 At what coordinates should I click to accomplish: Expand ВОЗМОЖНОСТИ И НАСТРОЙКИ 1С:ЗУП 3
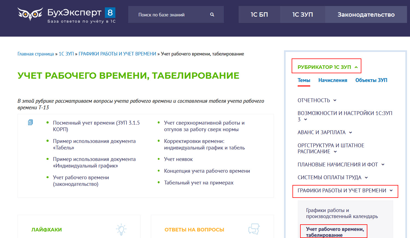[x=345, y=116]
